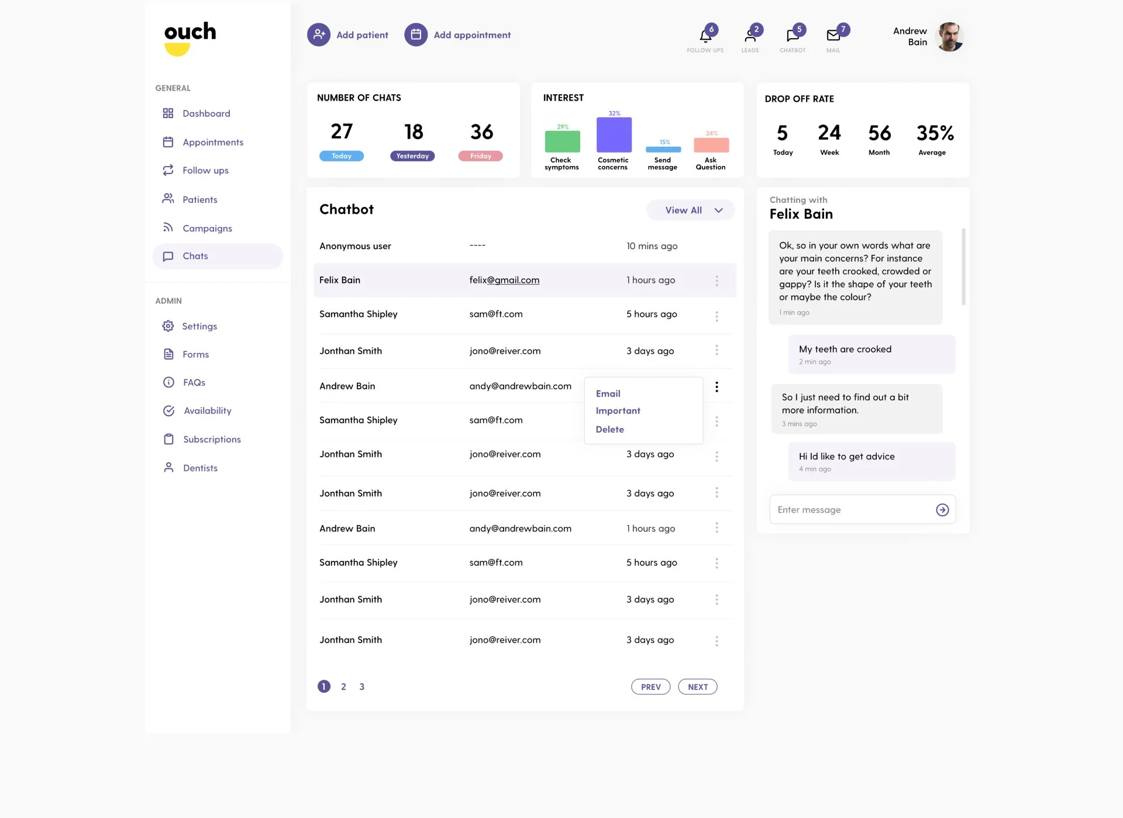Open three-dot menu for Andrew Bain

[716, 386]
